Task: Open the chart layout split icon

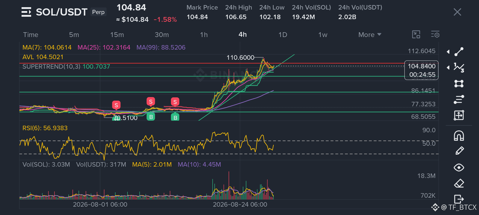Action: click(416, 35)
